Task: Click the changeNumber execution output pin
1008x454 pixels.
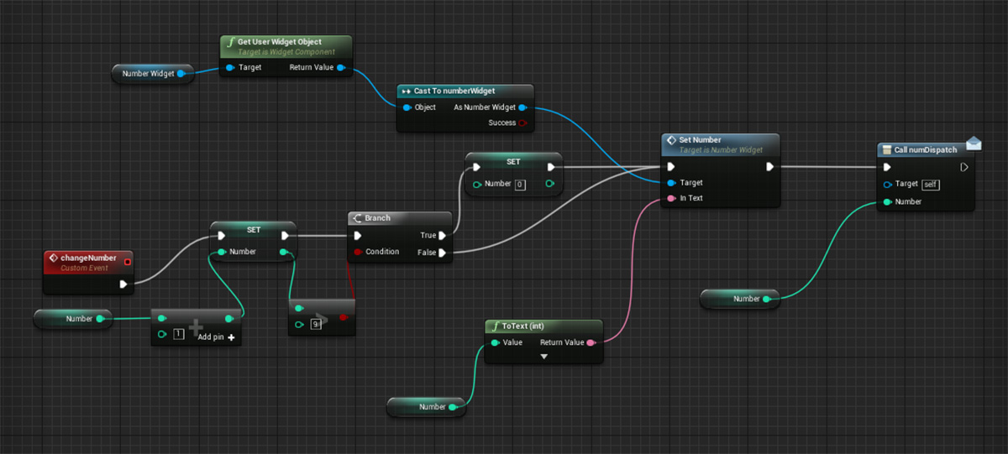Action: click(x=123, y=284)
